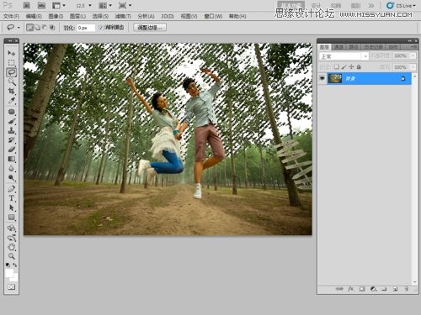Add a layer mask from the Layers panel

362,289
